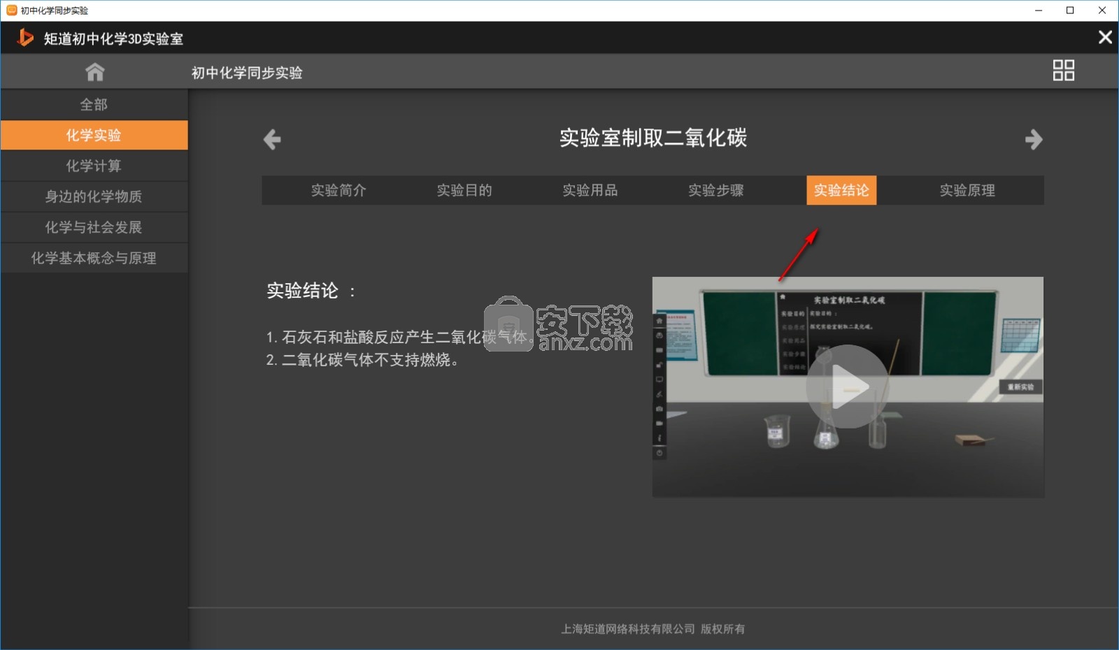
Task: Switch to the 实验目的 tab
Action: coord(464,190)
